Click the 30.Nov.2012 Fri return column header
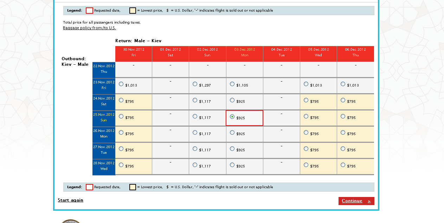This screenshot has width=444, height=223. tap(134, 52)
